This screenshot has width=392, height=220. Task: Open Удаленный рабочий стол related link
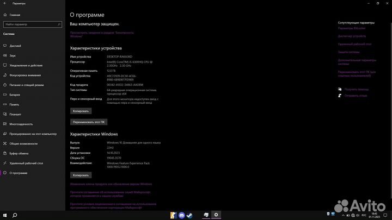click(354, 44)
